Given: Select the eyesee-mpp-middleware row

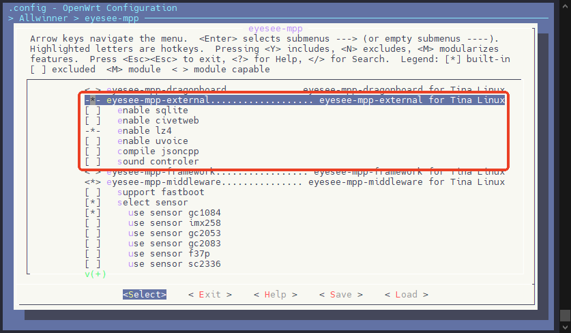Looking at the screenshot, I should (295, 182).
